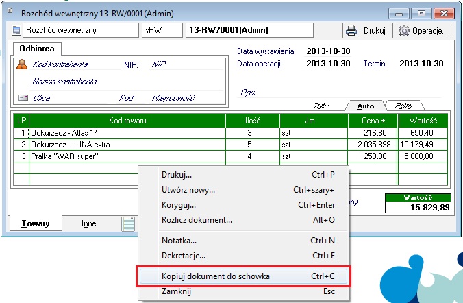Select Utwórz nowy... menu entry
Image resolution: width=463 pixels, height=303 pixels.
pyautogui.click(x=244, y=190)
